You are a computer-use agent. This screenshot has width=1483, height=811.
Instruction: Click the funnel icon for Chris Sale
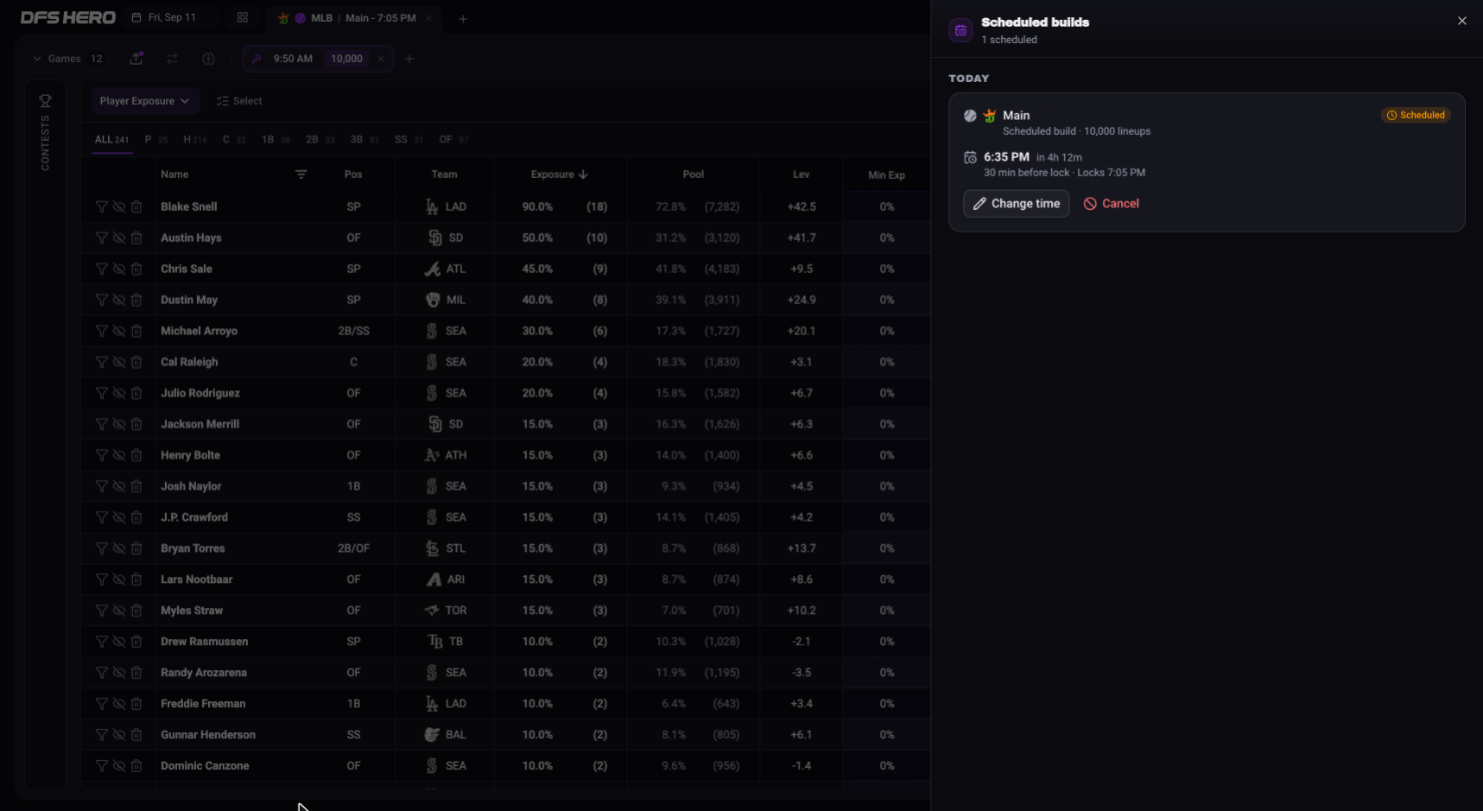101,269
